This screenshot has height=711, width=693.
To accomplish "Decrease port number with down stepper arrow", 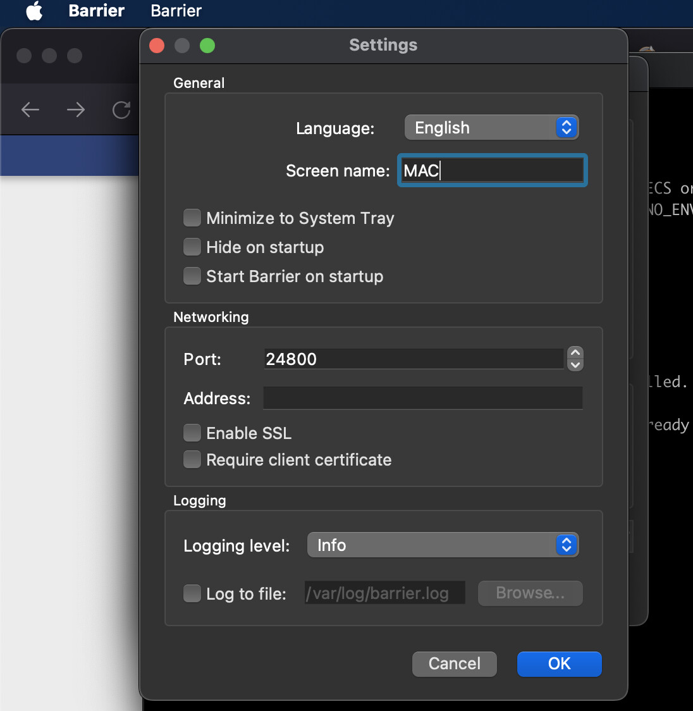I will (575, 365).
